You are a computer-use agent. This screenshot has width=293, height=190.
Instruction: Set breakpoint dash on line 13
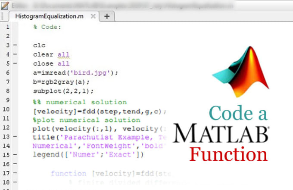coord(15,136)
